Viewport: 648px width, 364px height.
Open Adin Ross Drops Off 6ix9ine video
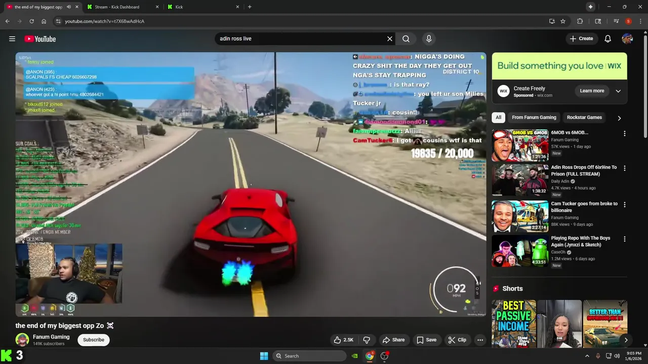(520, 180)
